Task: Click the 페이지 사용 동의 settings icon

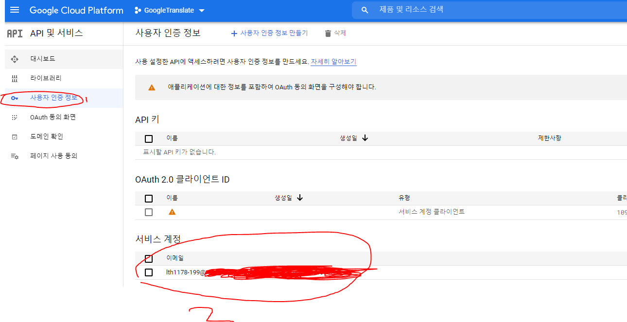Action: pos(15,156)
